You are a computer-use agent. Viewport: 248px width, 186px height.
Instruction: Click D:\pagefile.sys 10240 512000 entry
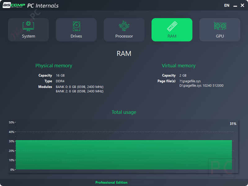pos(201,86)
